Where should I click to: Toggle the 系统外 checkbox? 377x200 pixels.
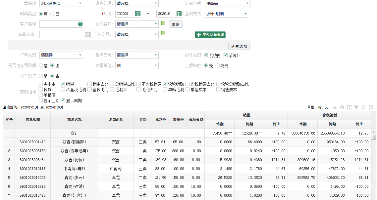226,56
